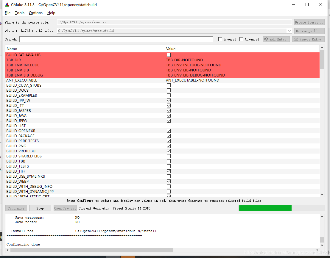
Task: Check BUILD_DOCS option
Action: 169,90
